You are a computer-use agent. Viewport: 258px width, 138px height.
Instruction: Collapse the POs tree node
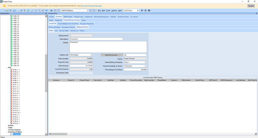pyautogui.click(x=7, y=68)
